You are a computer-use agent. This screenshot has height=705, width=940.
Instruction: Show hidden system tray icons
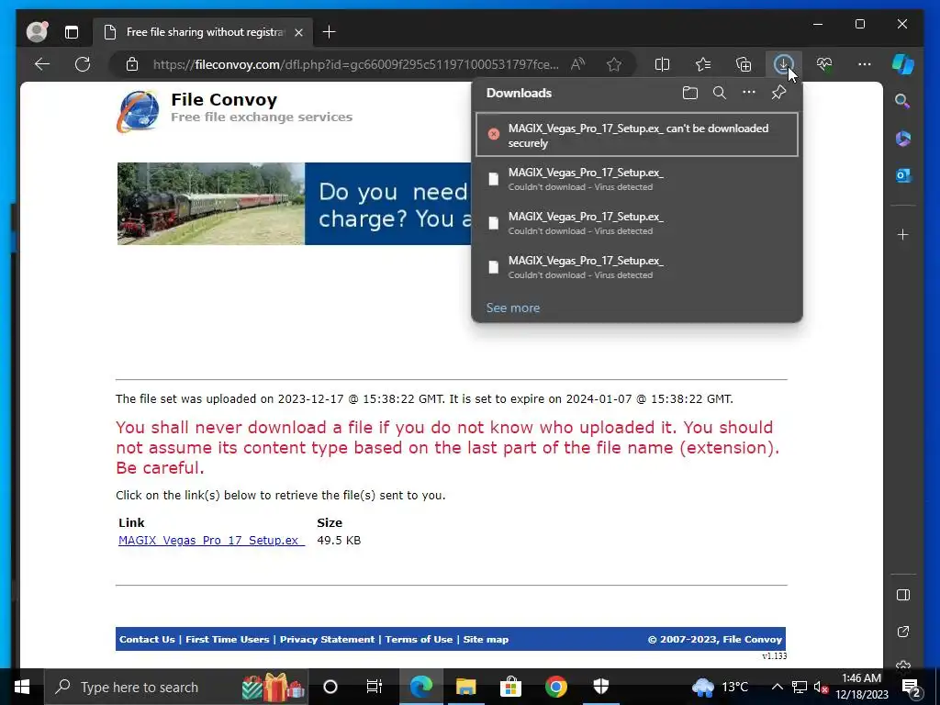point(777,687)
